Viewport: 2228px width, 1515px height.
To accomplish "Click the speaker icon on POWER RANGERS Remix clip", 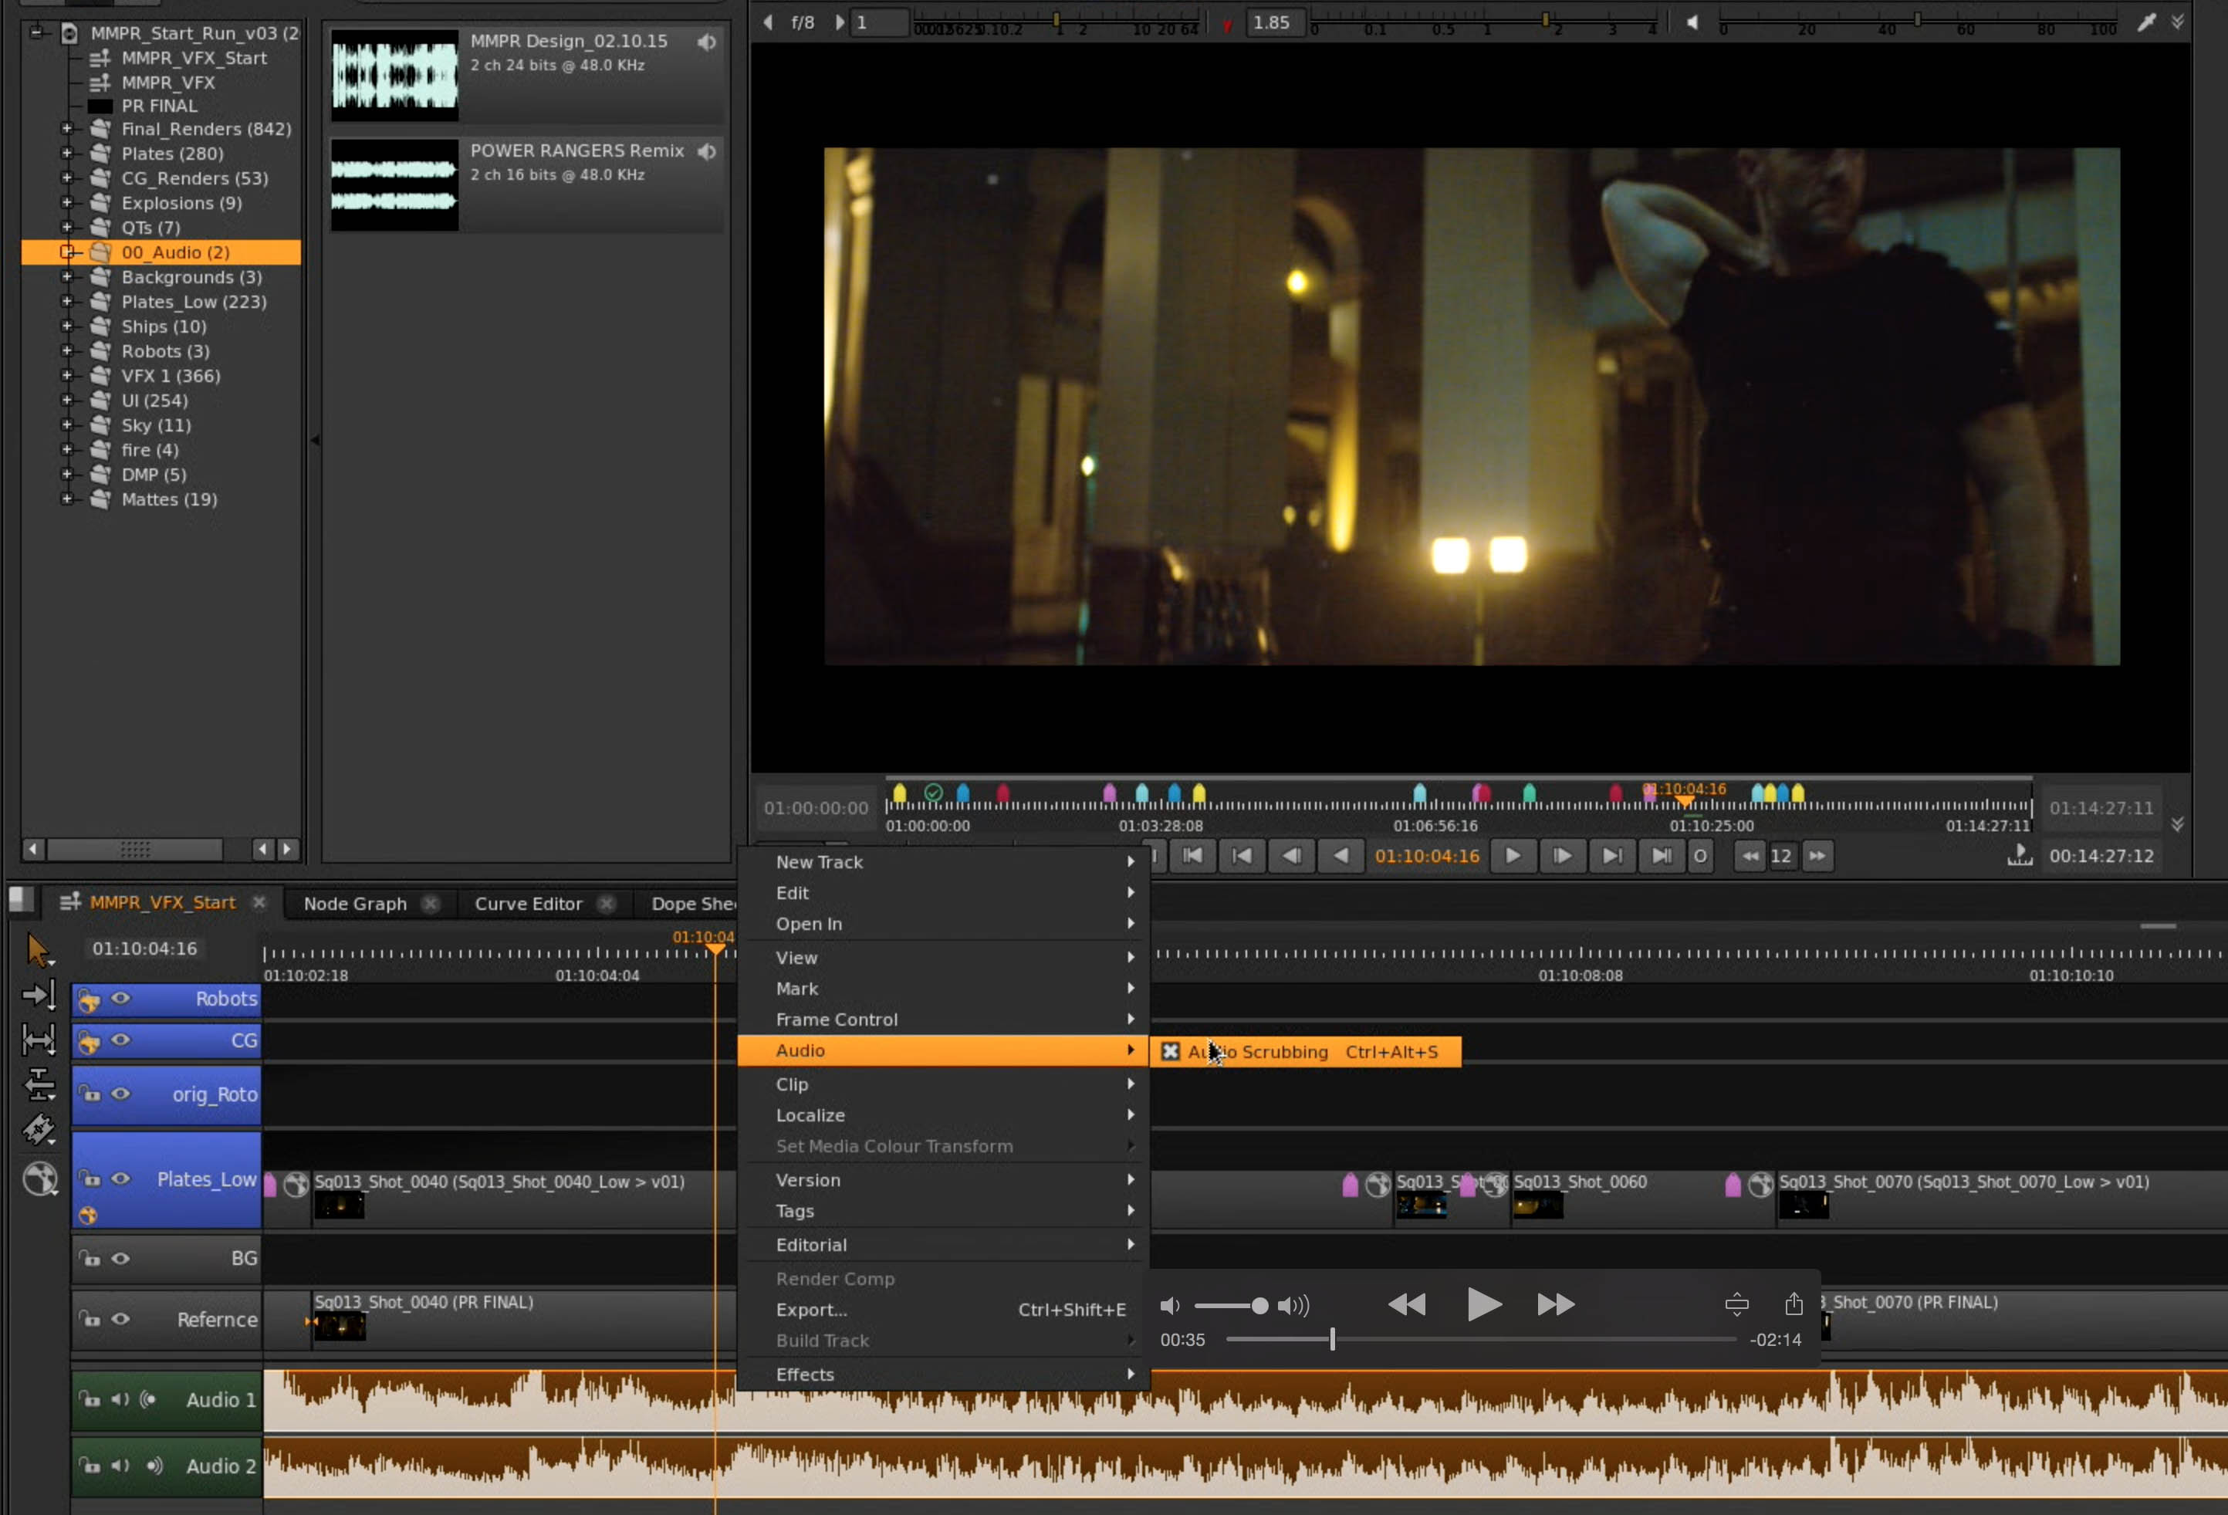I will [707, 151].
